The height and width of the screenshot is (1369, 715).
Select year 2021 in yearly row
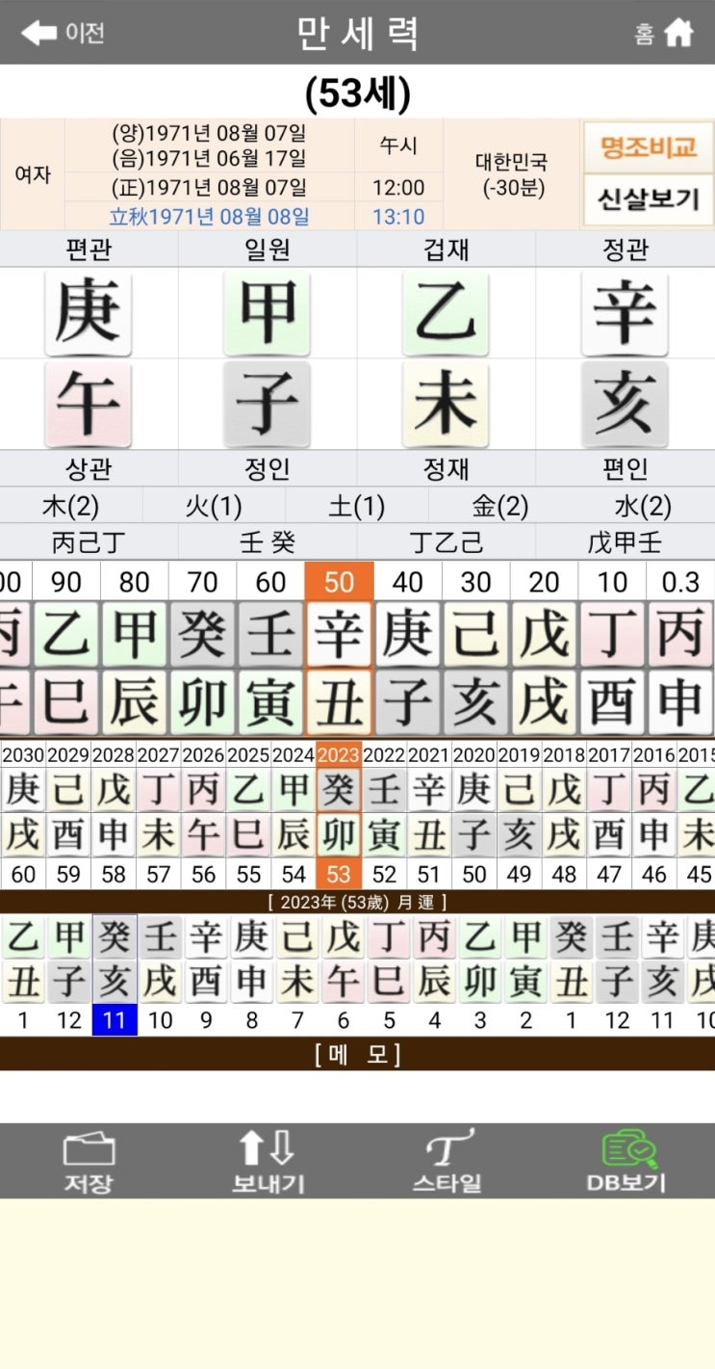coord(429,815)
